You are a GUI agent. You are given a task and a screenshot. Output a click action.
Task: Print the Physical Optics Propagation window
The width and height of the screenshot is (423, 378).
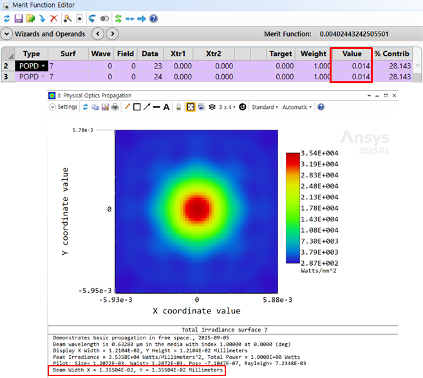click(x=115, y=107)
